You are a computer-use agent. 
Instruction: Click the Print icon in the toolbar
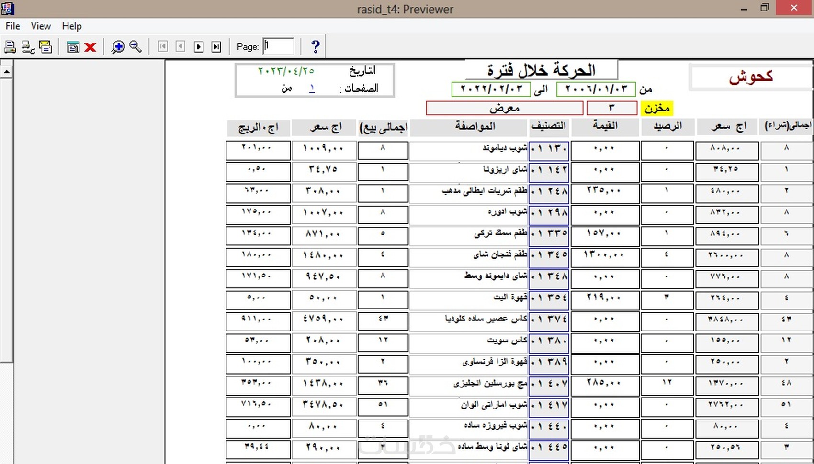(10, 46)
